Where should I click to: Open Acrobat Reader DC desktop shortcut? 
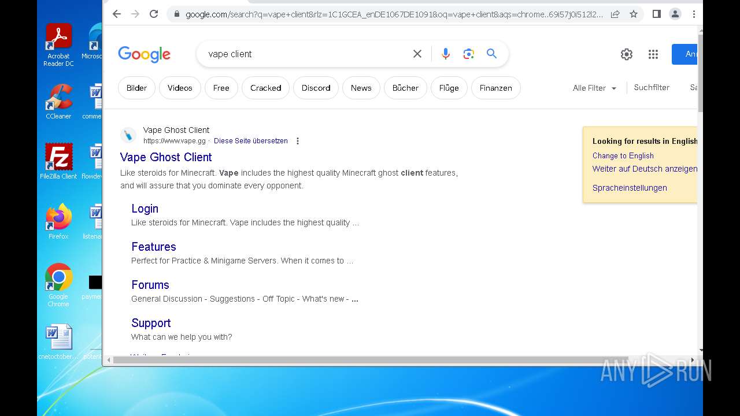point(58,44)
